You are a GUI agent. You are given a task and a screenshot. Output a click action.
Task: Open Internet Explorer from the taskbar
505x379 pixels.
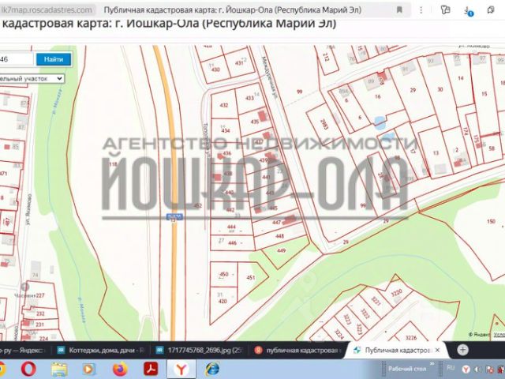coord(212,369)
